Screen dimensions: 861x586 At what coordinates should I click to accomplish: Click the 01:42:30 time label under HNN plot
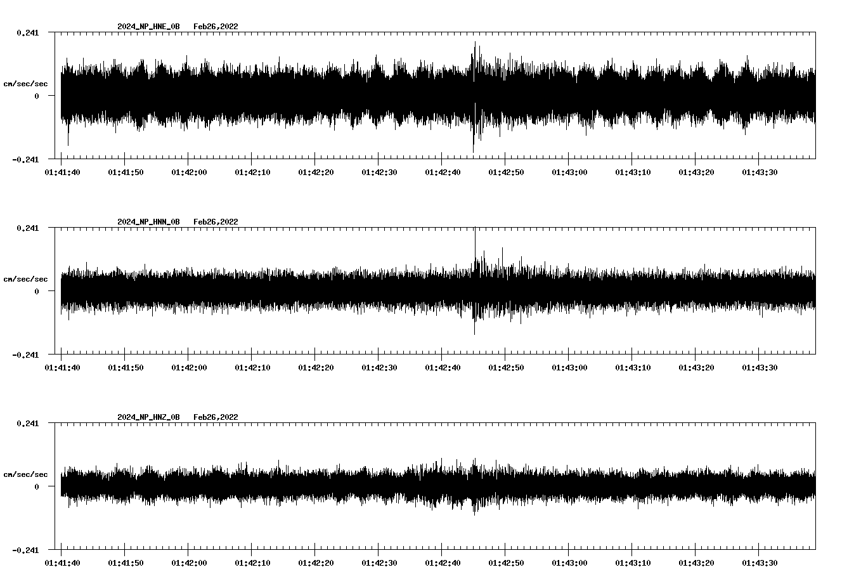pyautogui.click(x=379, y=368)
